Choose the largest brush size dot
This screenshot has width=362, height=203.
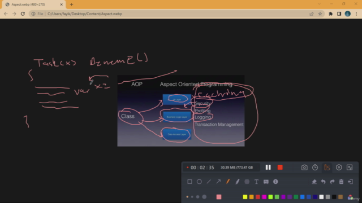(x=204, y=197)
